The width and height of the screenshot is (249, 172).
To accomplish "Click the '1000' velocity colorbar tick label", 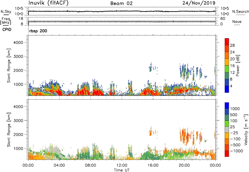I will (x=235, y=109).
